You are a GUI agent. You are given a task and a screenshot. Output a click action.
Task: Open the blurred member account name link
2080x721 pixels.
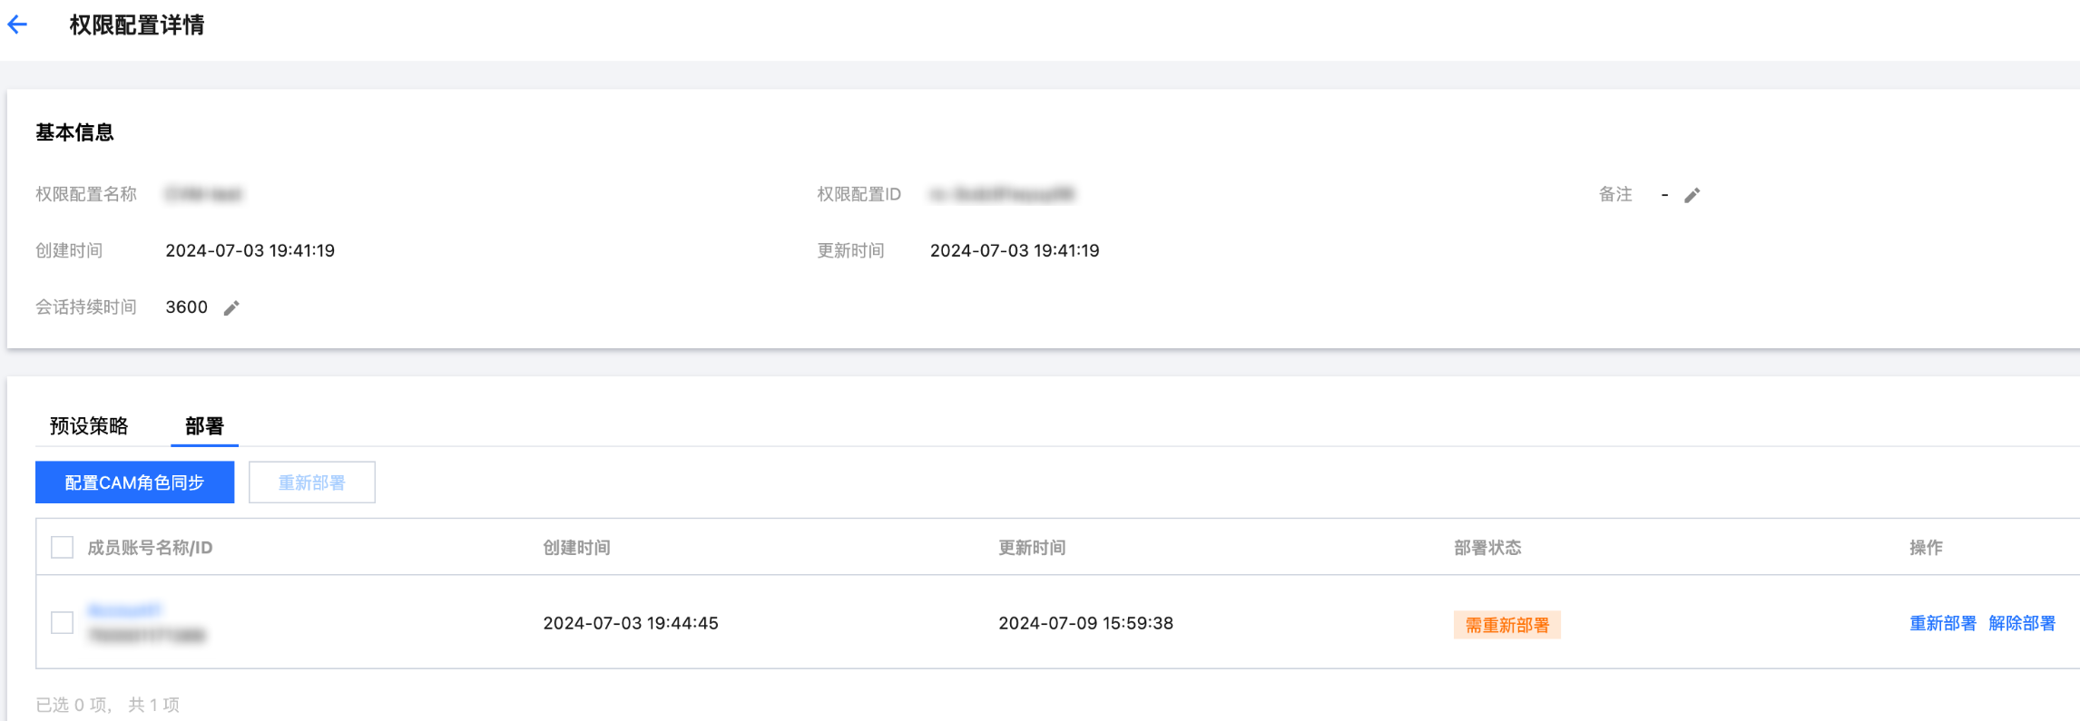point(124,611)
